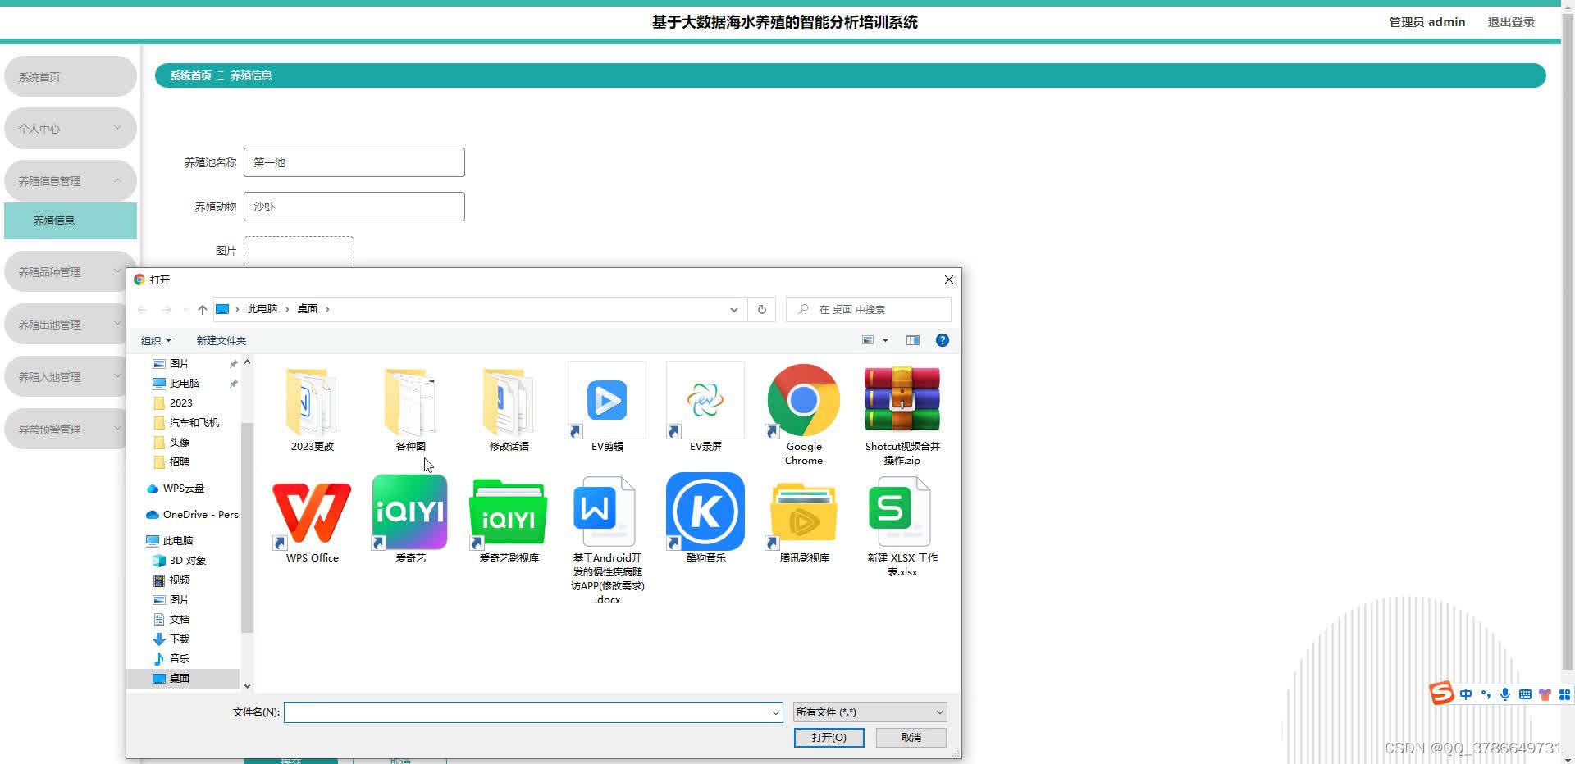The height and width of the screenshot is (764, 1575).
Task: Expand the 文件名 combo box dropdown arrow
Action: (775, 712)
